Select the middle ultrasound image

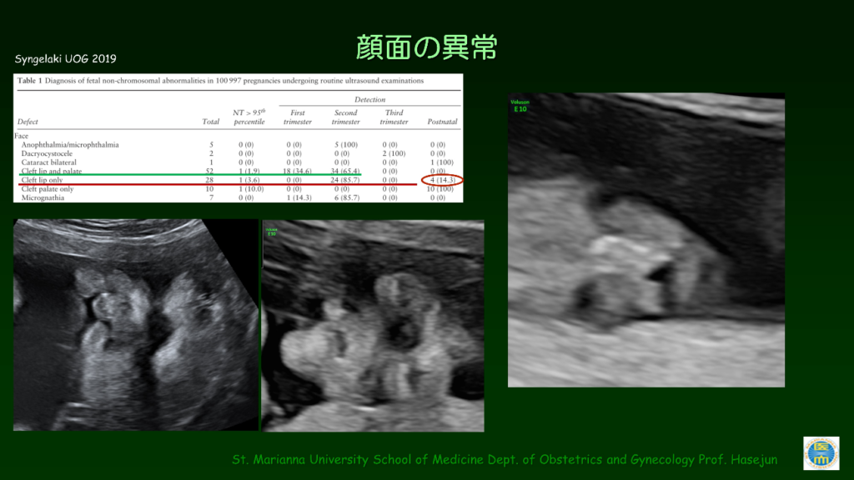pos(373,326)
